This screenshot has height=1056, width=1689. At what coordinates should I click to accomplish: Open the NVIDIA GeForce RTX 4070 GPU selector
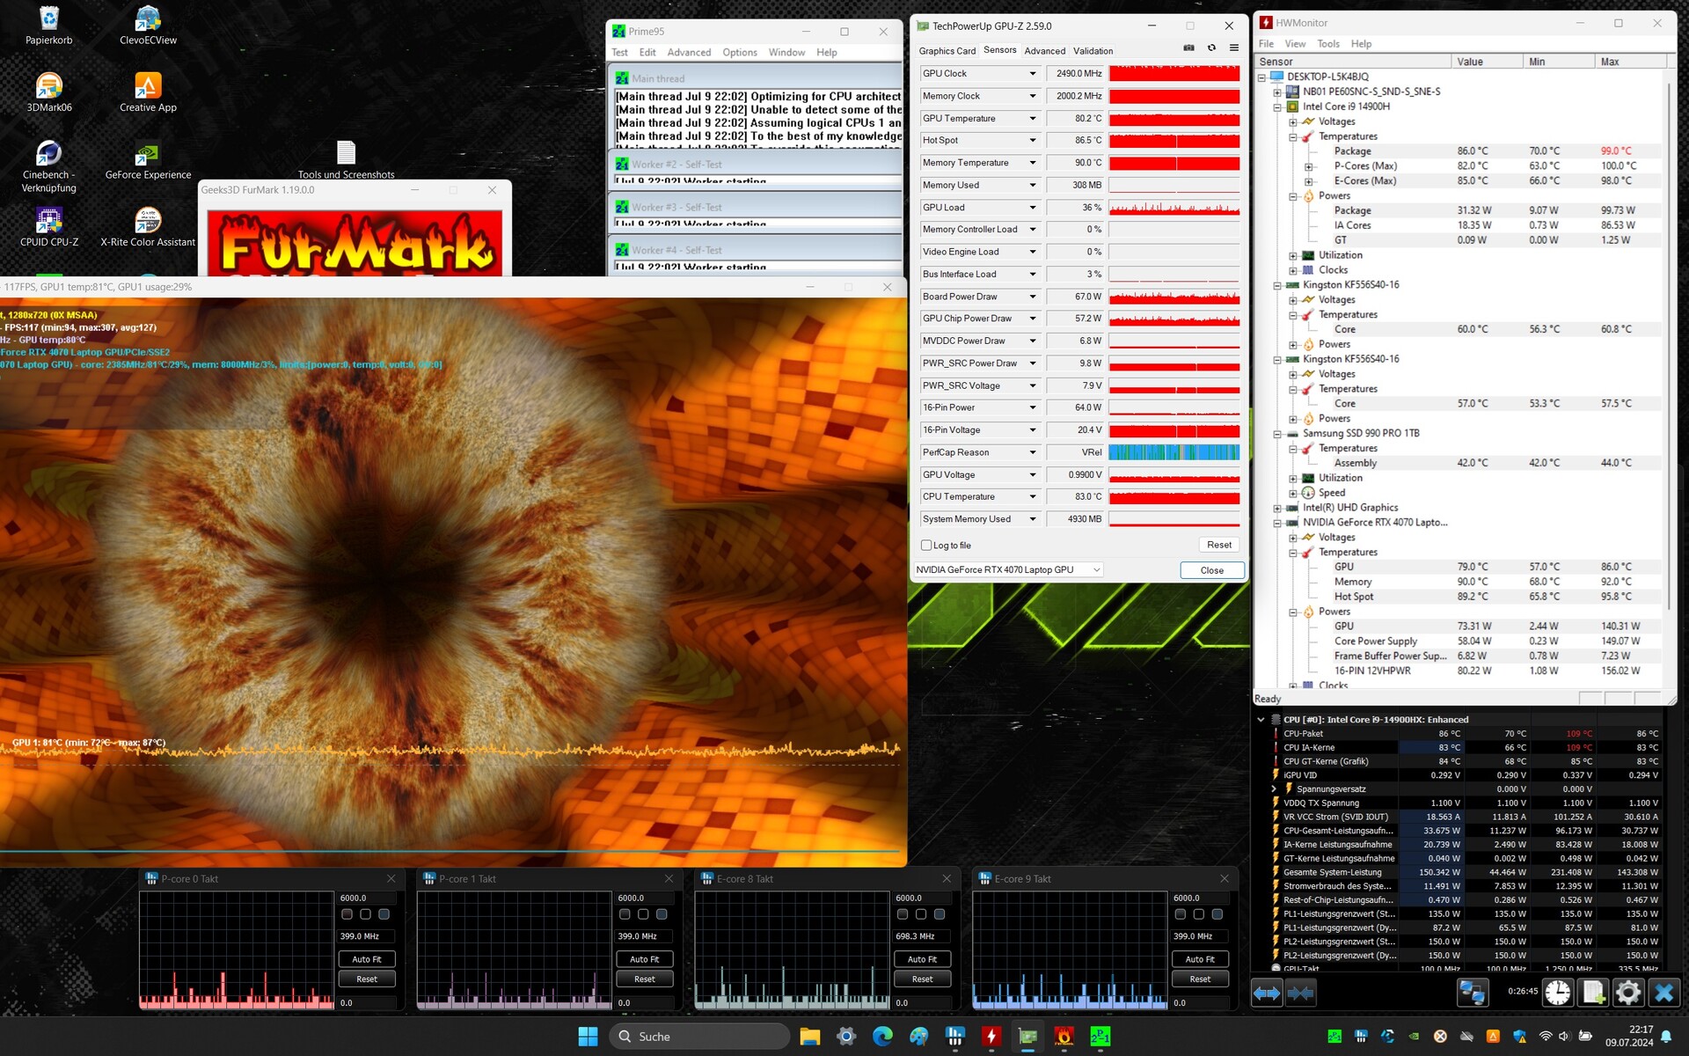[1008, 570]
